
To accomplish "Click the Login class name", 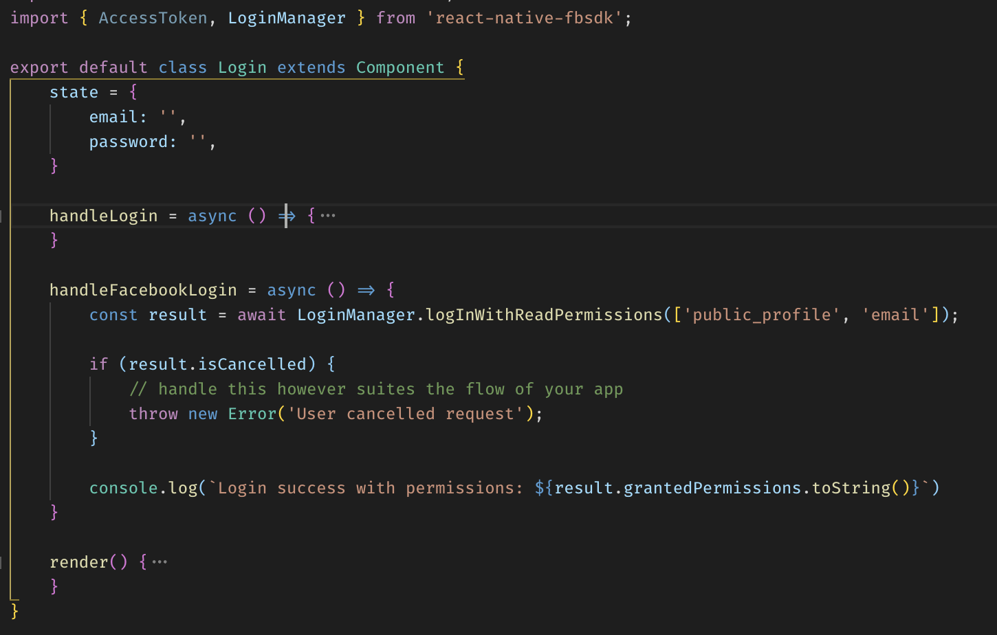I will click(242, 67).
